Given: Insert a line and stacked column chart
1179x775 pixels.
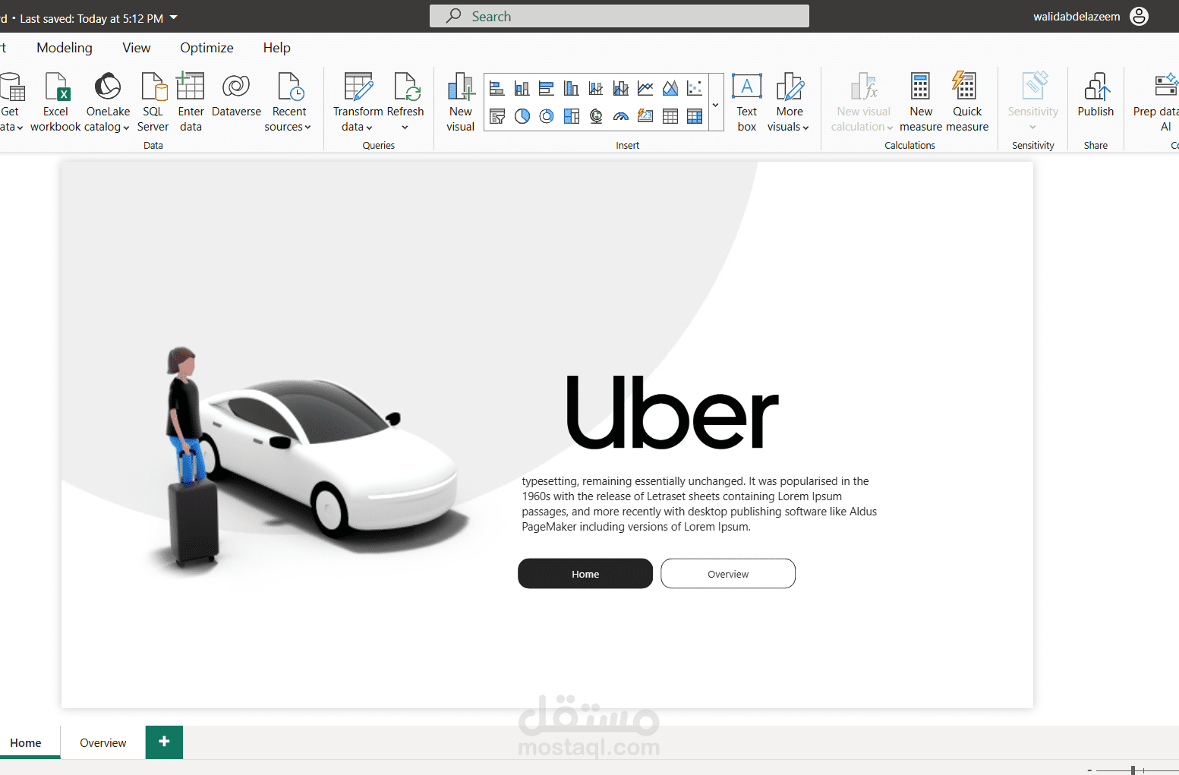Looking at the screenshot, I should click(596, 89).
